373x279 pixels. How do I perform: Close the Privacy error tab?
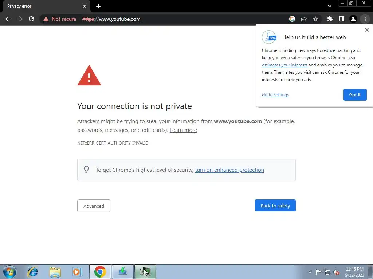(85, 6)
